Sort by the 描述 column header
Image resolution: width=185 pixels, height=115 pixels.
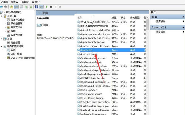pyautogui.click(x=114, y=18)
